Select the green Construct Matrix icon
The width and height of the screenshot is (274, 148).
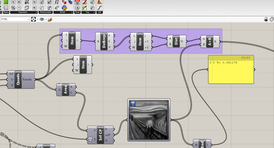click(6, 2)
